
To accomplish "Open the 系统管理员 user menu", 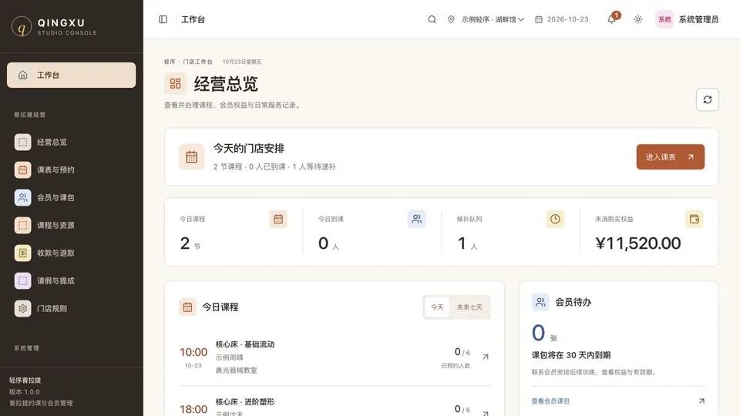I will 687,19.
